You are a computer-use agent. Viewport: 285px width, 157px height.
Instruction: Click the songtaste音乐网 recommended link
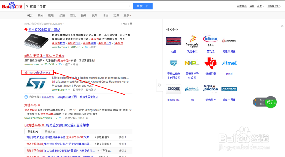pyautogui.click(x=67, y=97)
